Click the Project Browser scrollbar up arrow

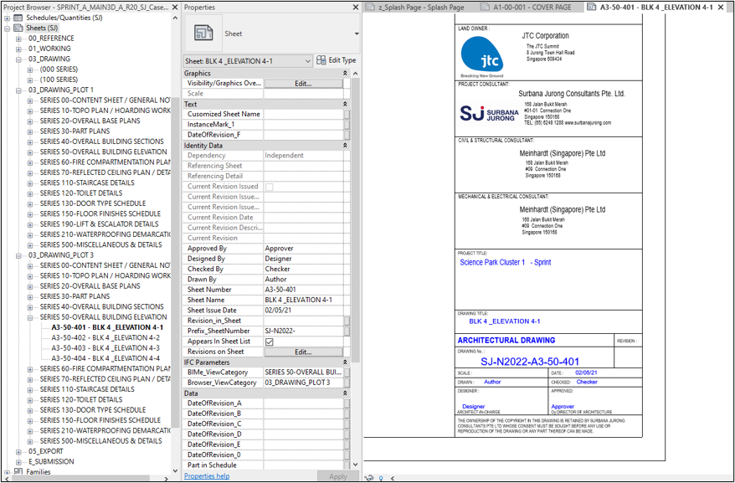[x=175, y=18]
